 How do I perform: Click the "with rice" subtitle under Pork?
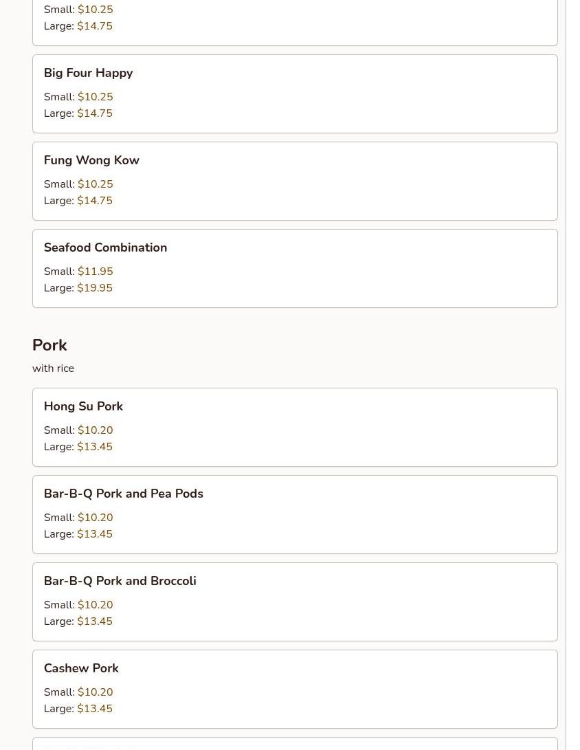pos(53,368)
